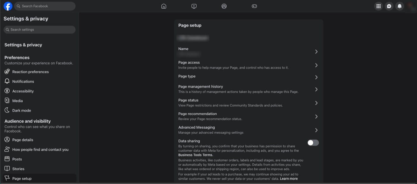The width and height of the screenshot is (417, 184).
Task: Click the Data sharing label text
Action: [x=189, y=141]
